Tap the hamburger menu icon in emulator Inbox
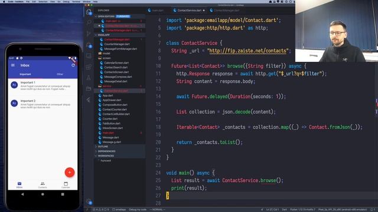This screenshot has width=378, height=212. [x=13, y=65]
